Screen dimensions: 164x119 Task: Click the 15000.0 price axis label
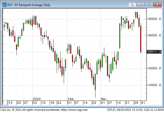tap(154, 68)
